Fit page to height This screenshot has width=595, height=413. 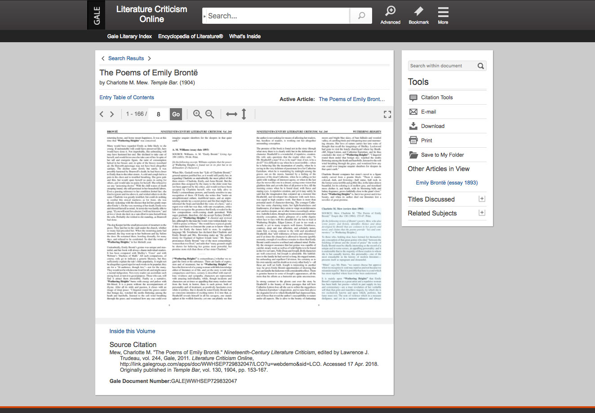tap(244, 114)
